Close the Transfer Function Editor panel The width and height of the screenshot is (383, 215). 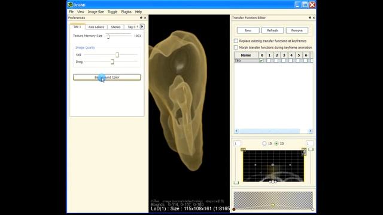[314, 18]
